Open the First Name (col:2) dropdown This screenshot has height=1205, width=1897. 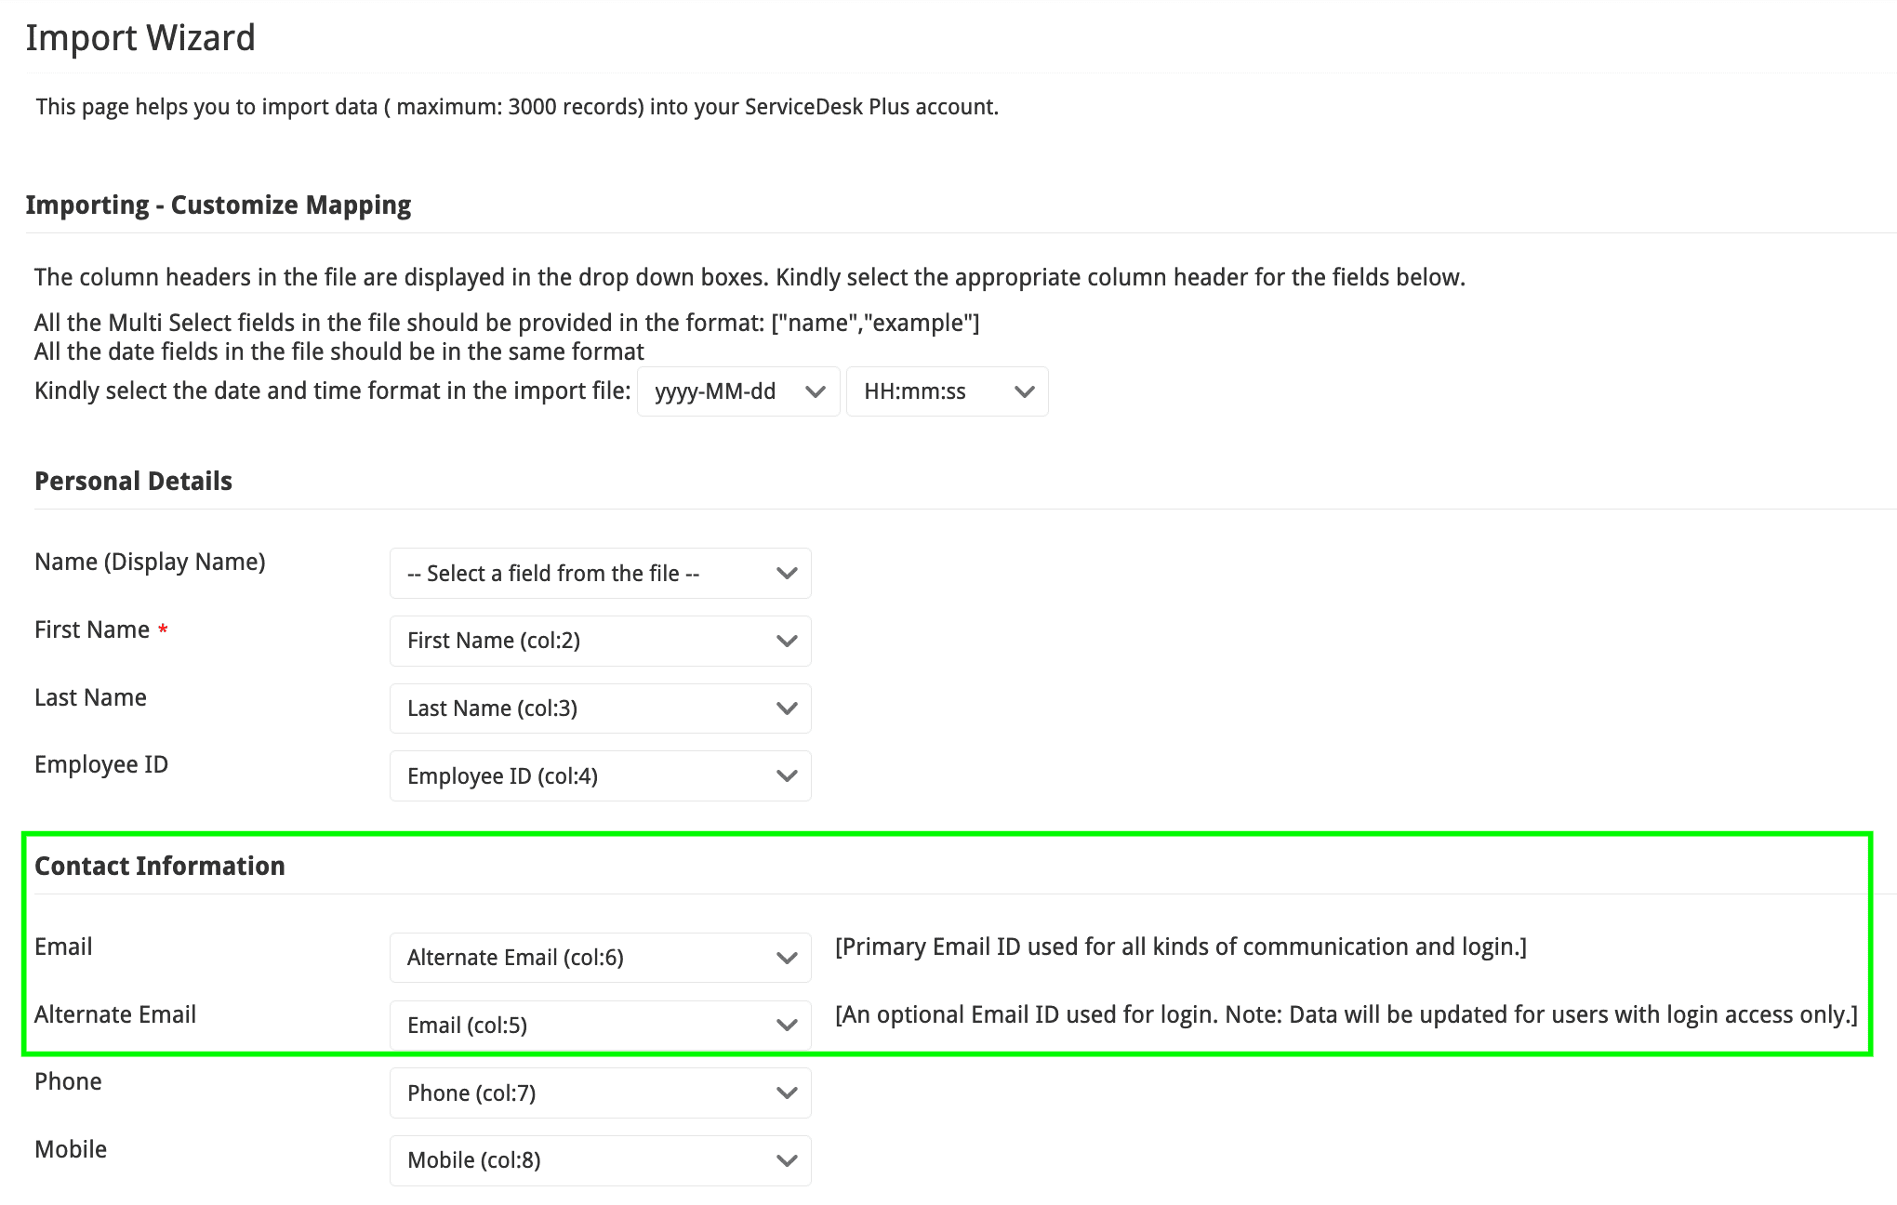tap(600, 641)
